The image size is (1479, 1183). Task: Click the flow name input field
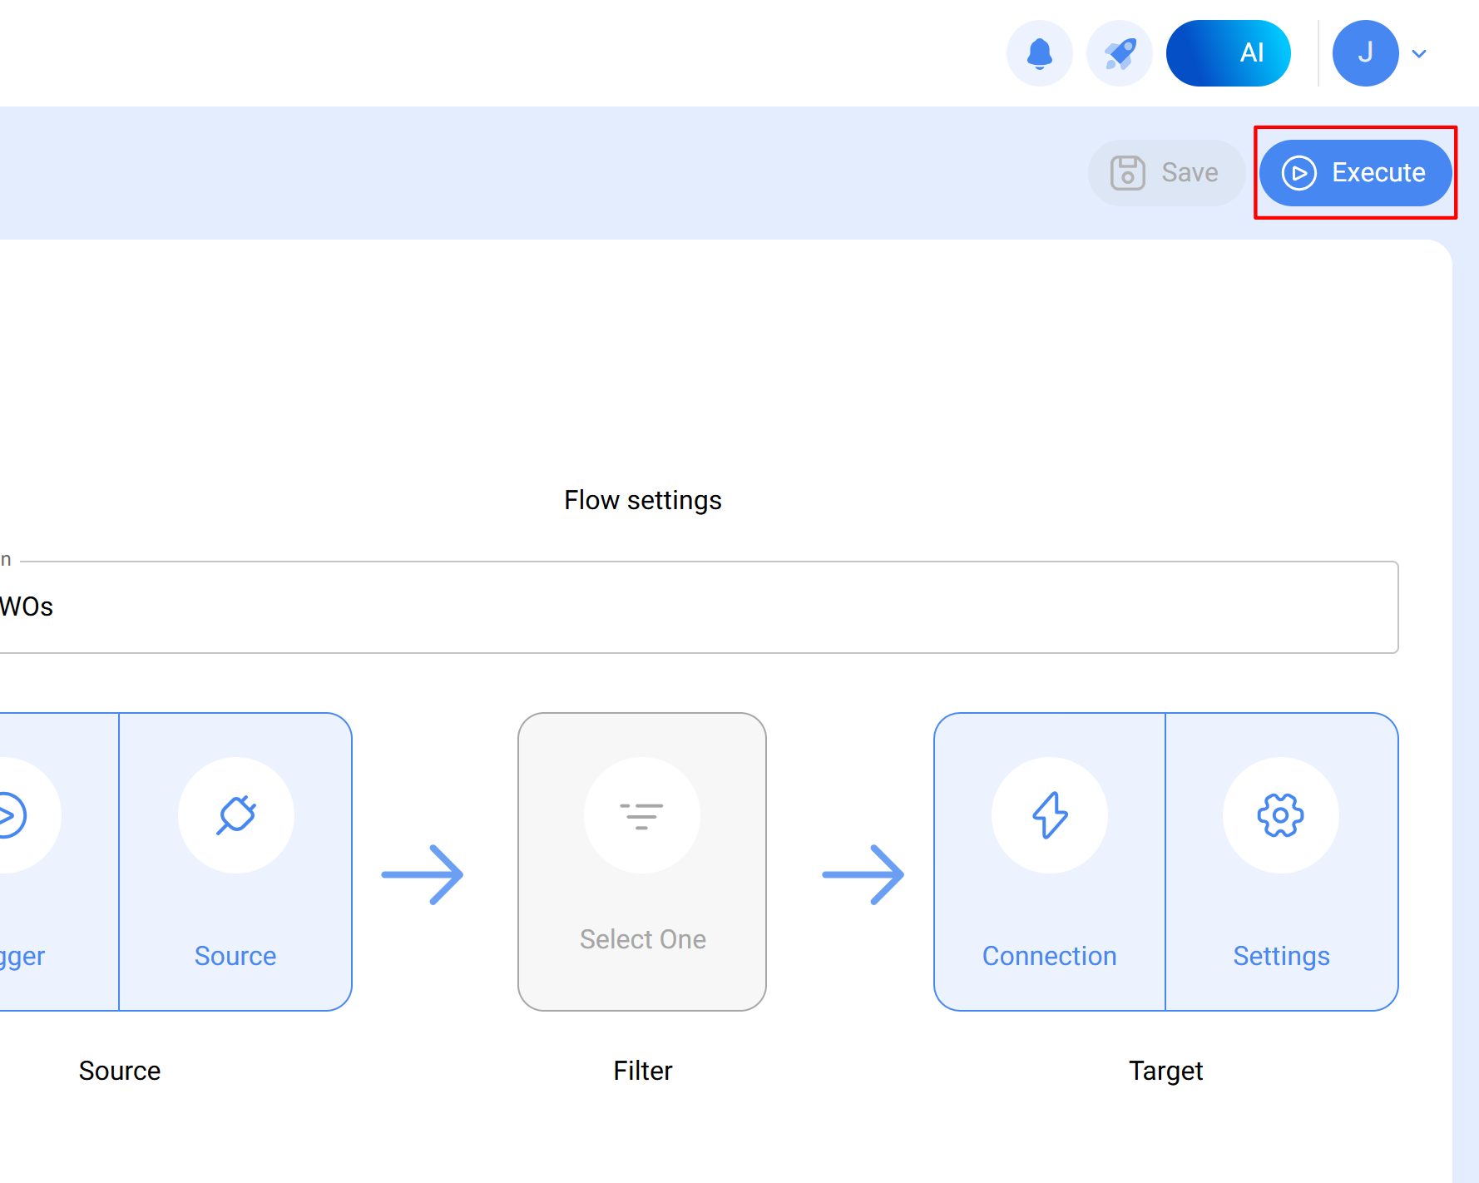point(699,607)
